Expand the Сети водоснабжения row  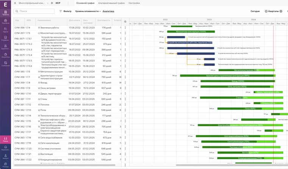click(39, 138)
